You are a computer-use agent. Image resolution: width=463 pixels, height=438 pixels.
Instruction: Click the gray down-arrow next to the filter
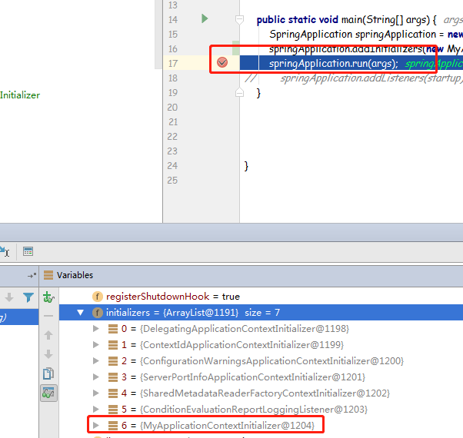click(x=9, y=297)
